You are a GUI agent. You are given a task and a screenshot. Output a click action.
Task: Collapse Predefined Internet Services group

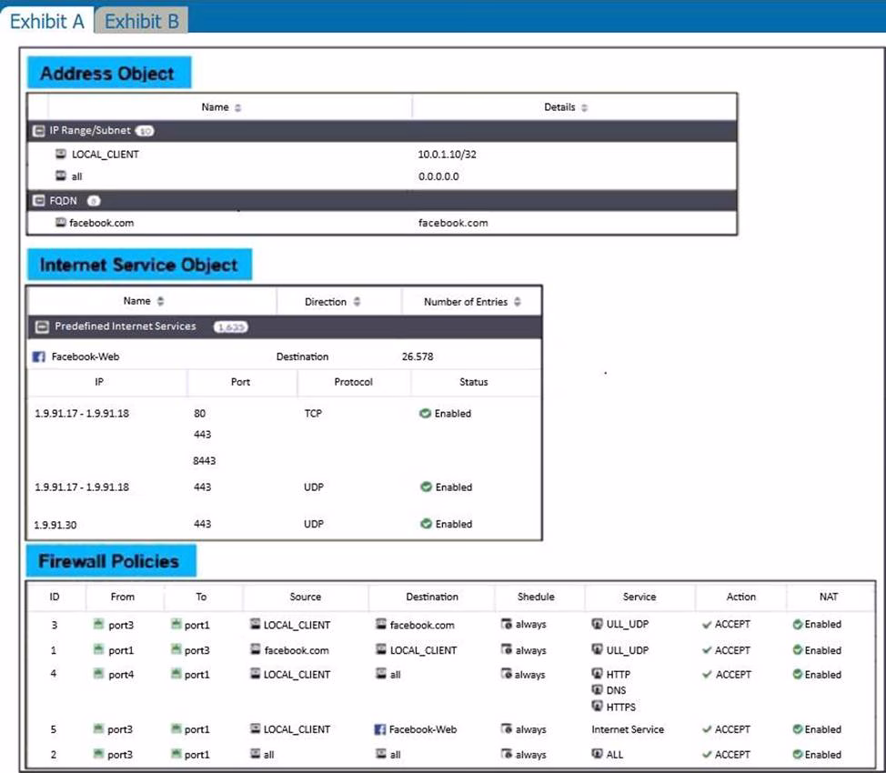pyautogui.click(x=42, y=326)
